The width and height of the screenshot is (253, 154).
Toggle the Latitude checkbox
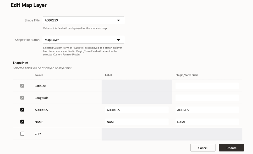tap(22, 86)
